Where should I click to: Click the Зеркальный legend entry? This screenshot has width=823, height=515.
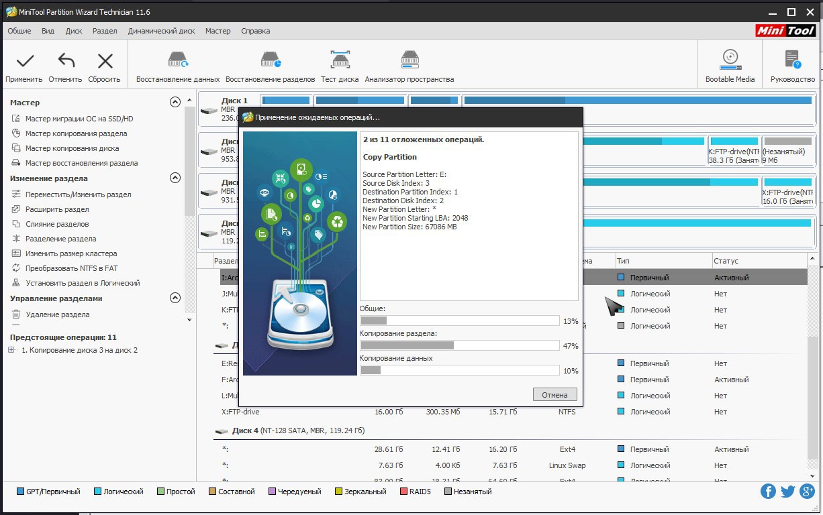(360, 492)
